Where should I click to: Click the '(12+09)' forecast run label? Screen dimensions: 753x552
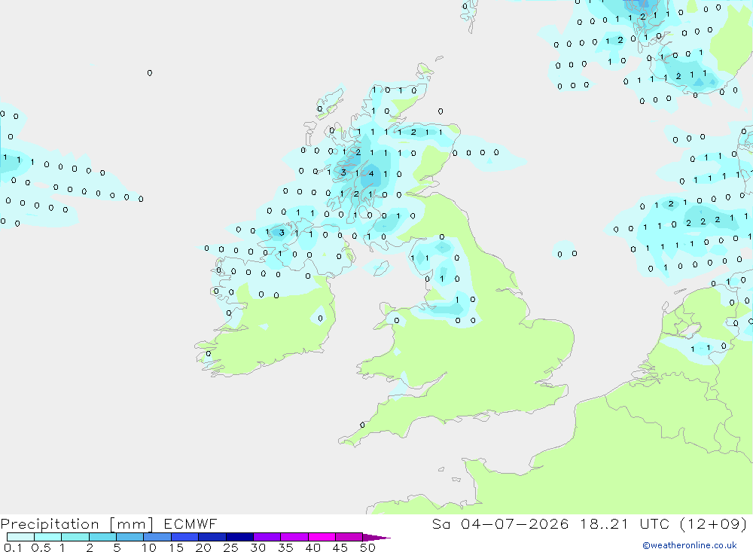(x=713, y=523)
